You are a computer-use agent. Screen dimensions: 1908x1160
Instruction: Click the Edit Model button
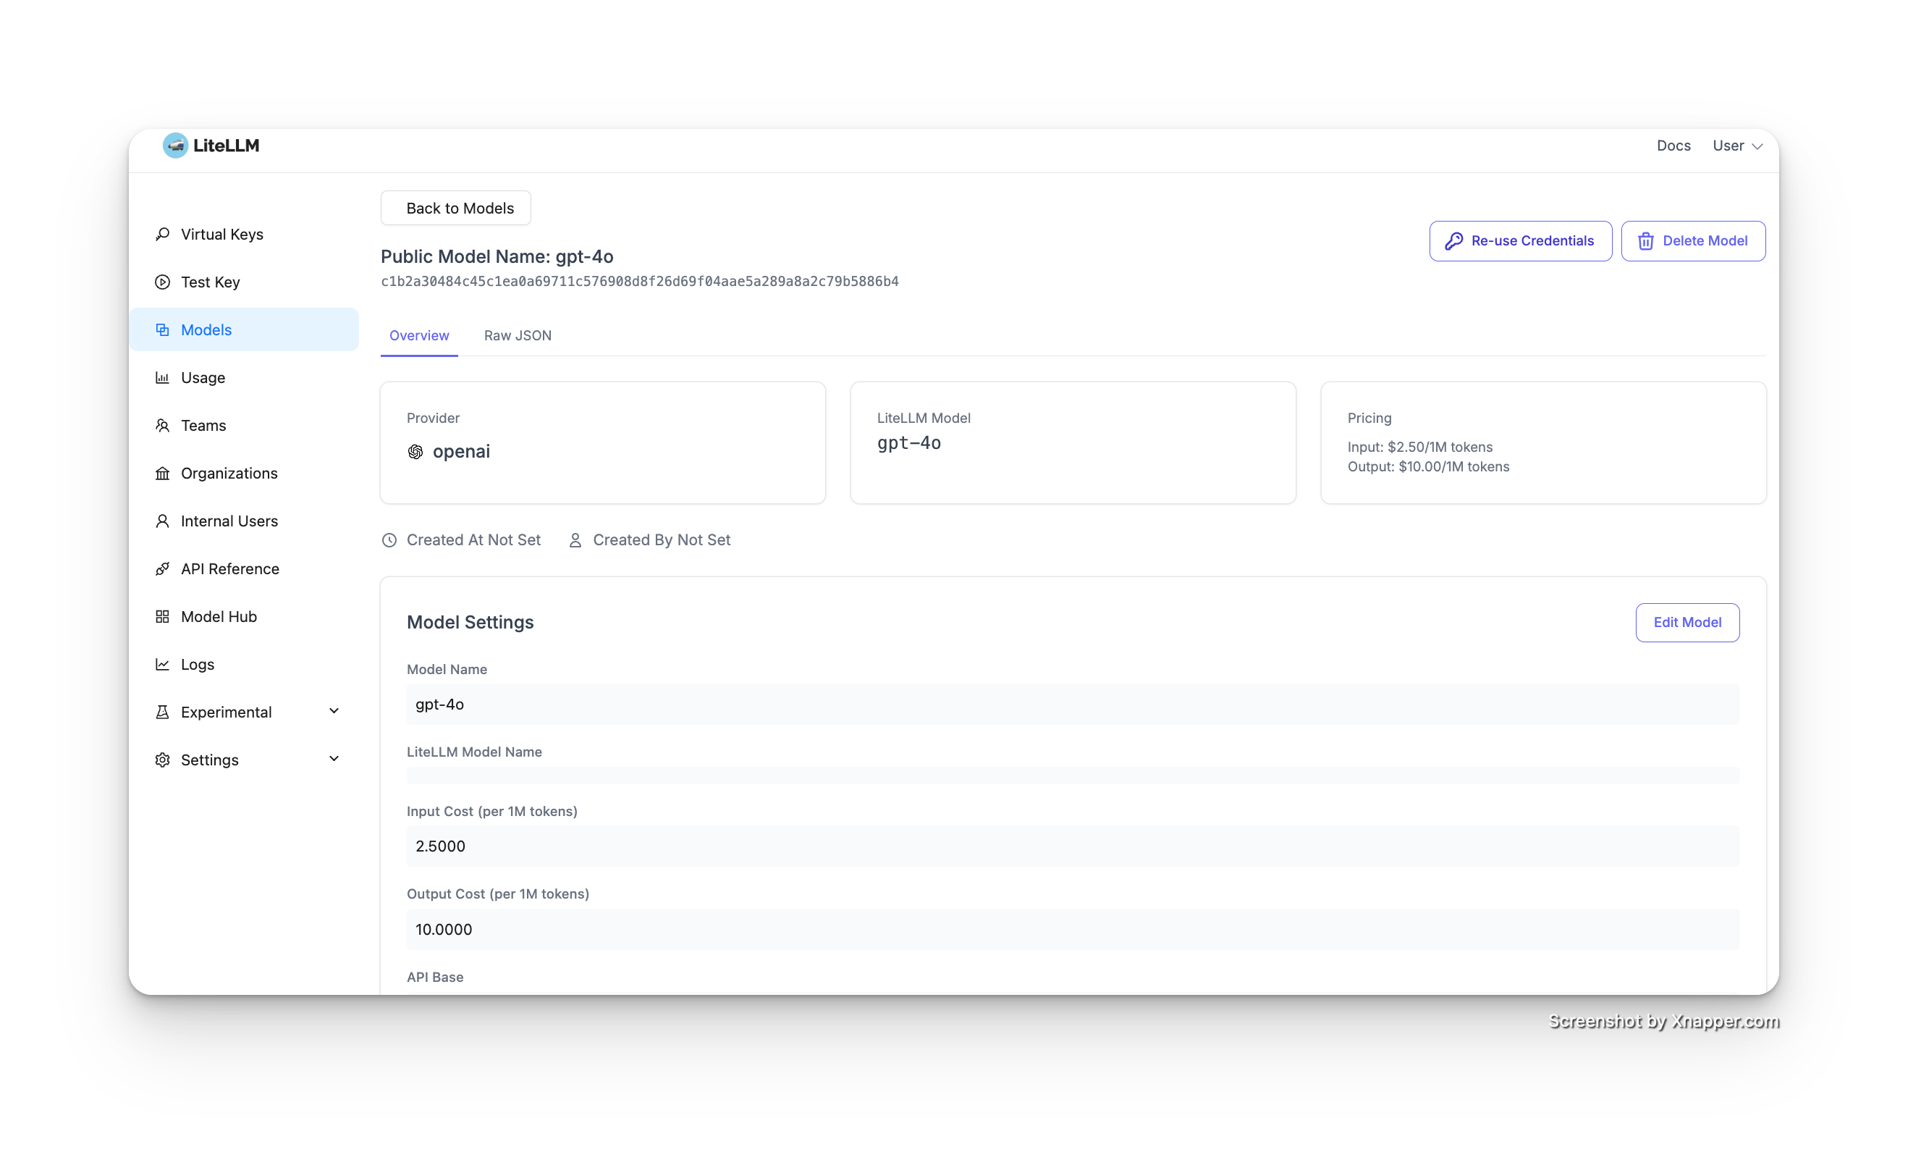click(x=1687, y=622)
